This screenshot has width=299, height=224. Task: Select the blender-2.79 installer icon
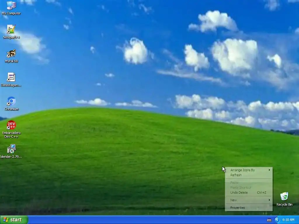point(11,149)
